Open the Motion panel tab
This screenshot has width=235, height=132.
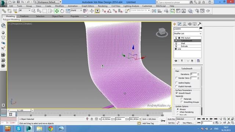tap(189, 24)
